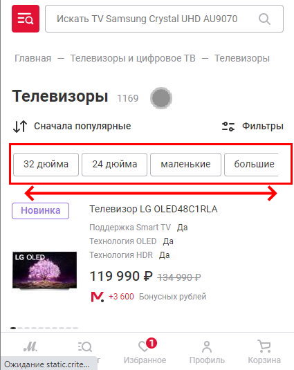Click the sort arrows icon
This screenshot has width=294, height=370.
20,127
